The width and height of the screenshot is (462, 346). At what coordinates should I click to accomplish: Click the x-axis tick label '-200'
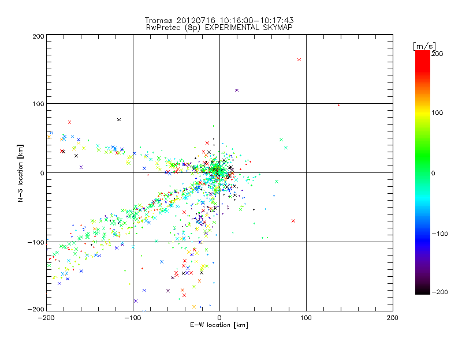click(46, 318)
